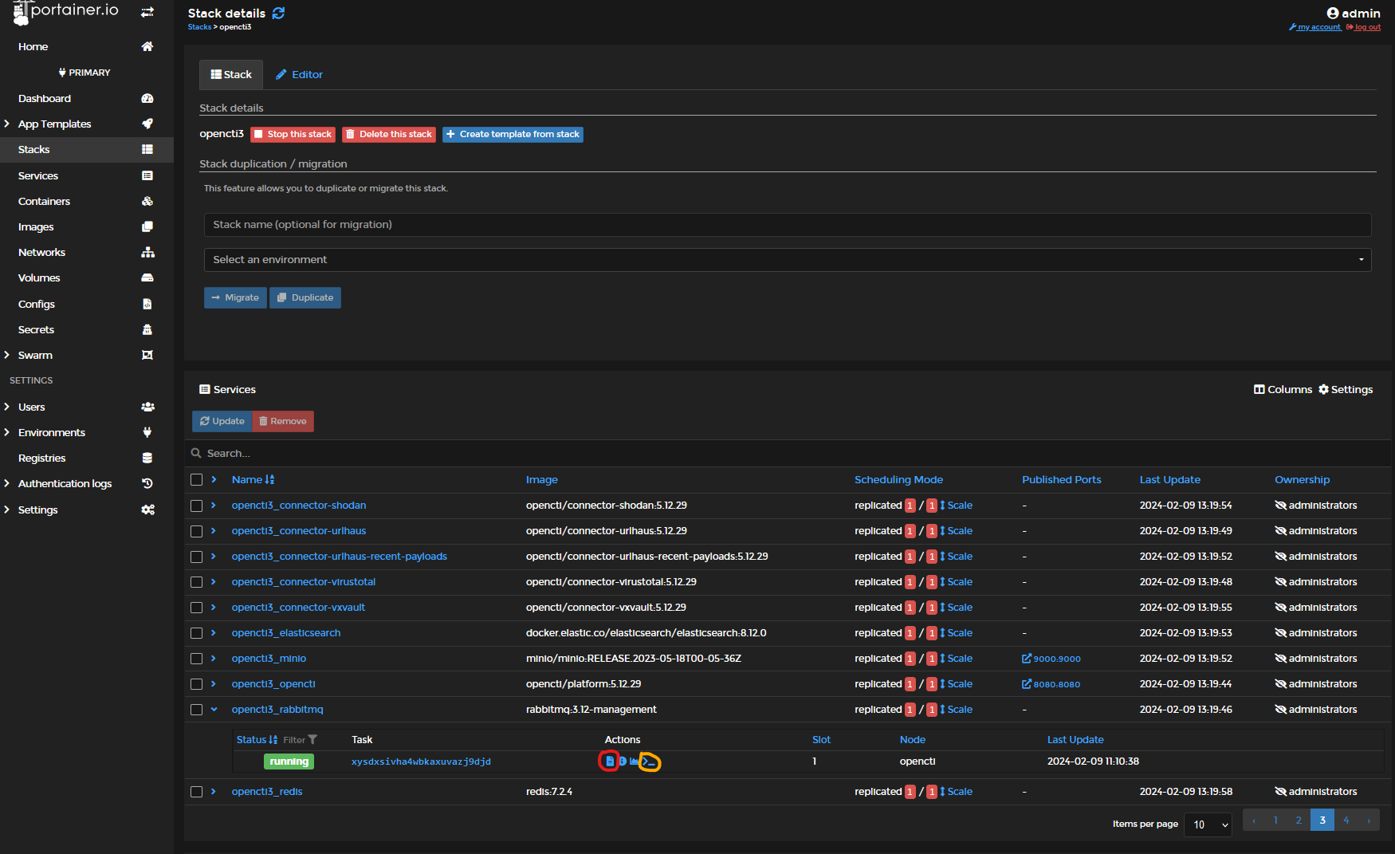1395x854 pixels.
Task: Collapse the opencti3_rabbitmq task list
Action: pos(214,710)
